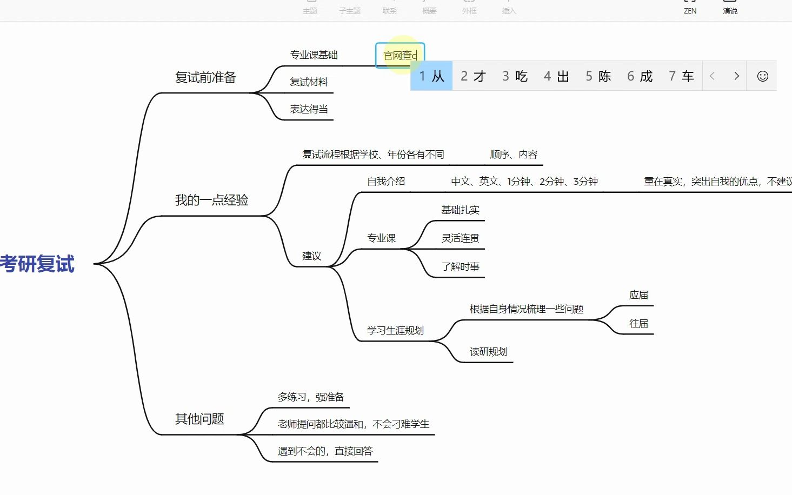Select the 其他问题 main topic

[199, 419]
